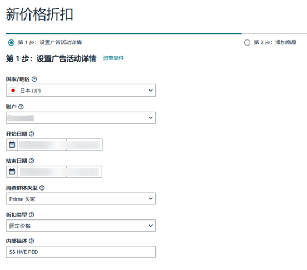
Task: Click help icon next to 账户
Action: point(21,107)
